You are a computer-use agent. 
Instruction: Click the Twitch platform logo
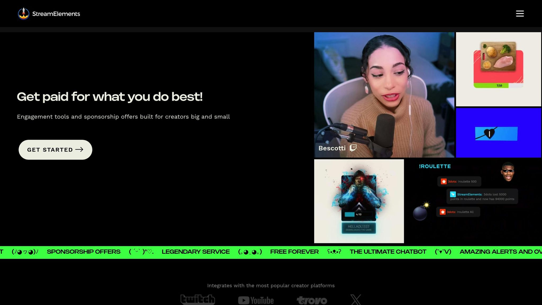coord(197,299)
